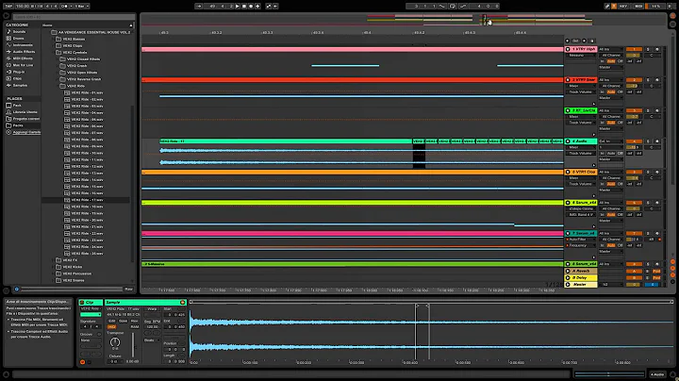This screenshot has height=381, width=679.
Task: Toggle the Info View triangle at bottom left
Action: coord(6,373)
